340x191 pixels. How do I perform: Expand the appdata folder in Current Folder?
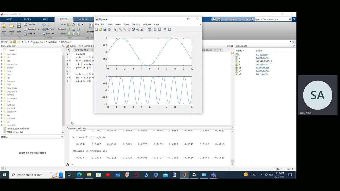point(1,54)
